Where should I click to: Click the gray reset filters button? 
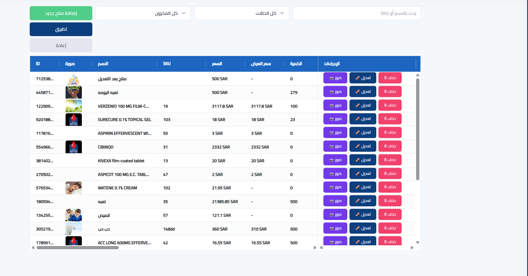[61, 46]
